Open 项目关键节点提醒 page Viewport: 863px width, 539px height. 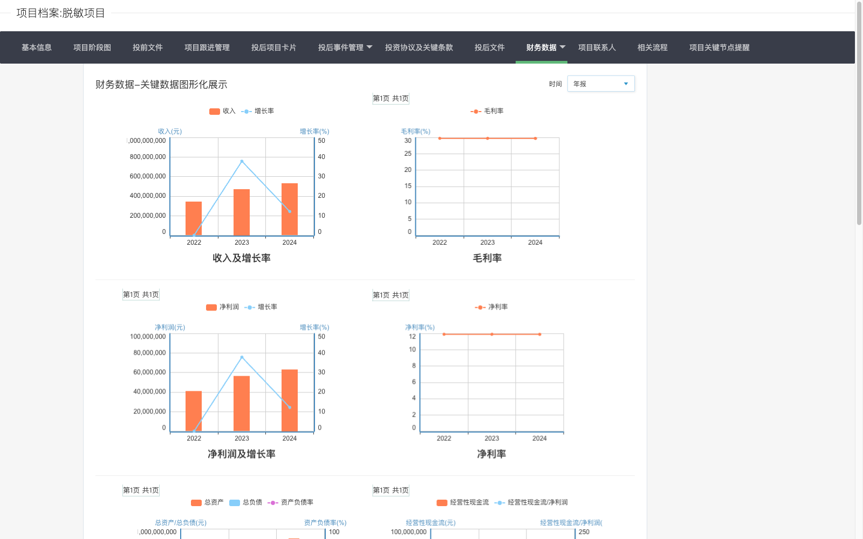click(x=719, y=47)
